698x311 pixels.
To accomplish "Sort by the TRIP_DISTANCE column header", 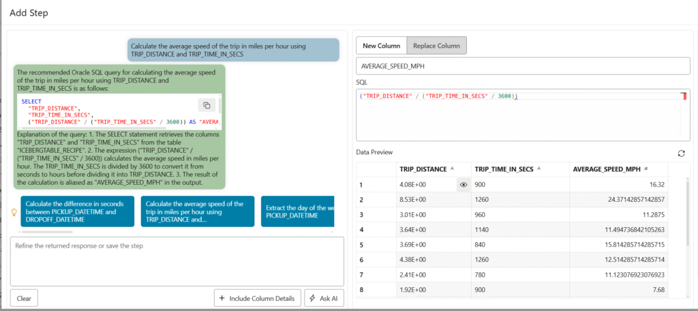I will (x=424, y=168).
